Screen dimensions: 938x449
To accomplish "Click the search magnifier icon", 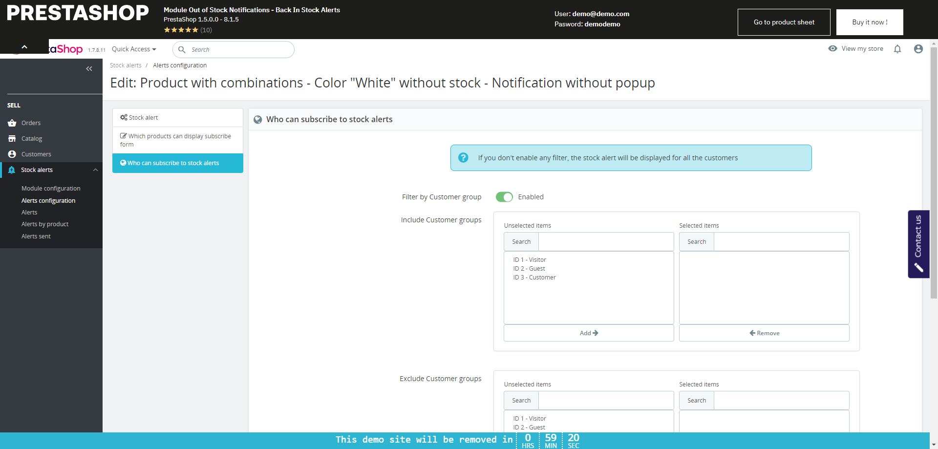I will coord(182,49).
